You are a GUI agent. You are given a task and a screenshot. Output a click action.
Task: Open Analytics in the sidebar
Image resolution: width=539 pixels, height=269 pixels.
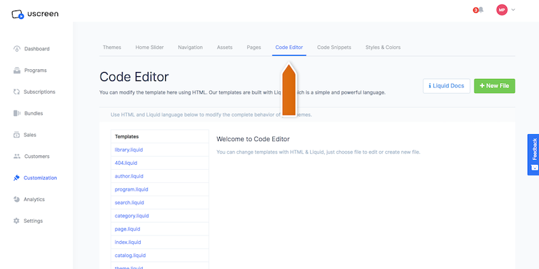tap(34, 199)
